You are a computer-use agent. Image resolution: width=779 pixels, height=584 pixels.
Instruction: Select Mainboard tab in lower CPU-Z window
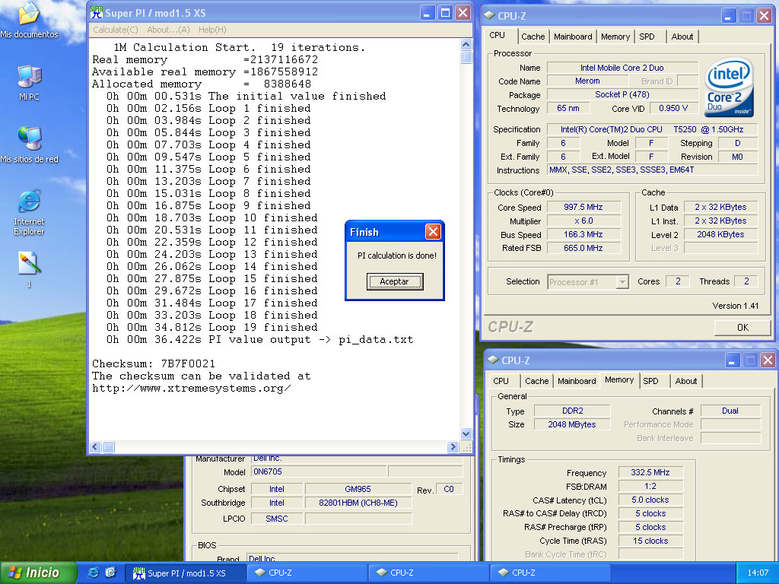pyautogui.click(x=577, y=381)
